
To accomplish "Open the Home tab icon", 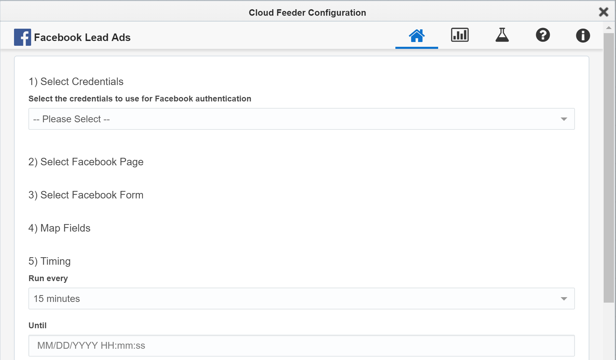I will (417, 36).
